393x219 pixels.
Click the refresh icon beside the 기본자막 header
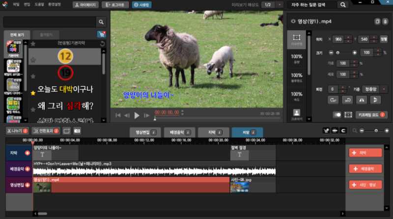(102, 43)
